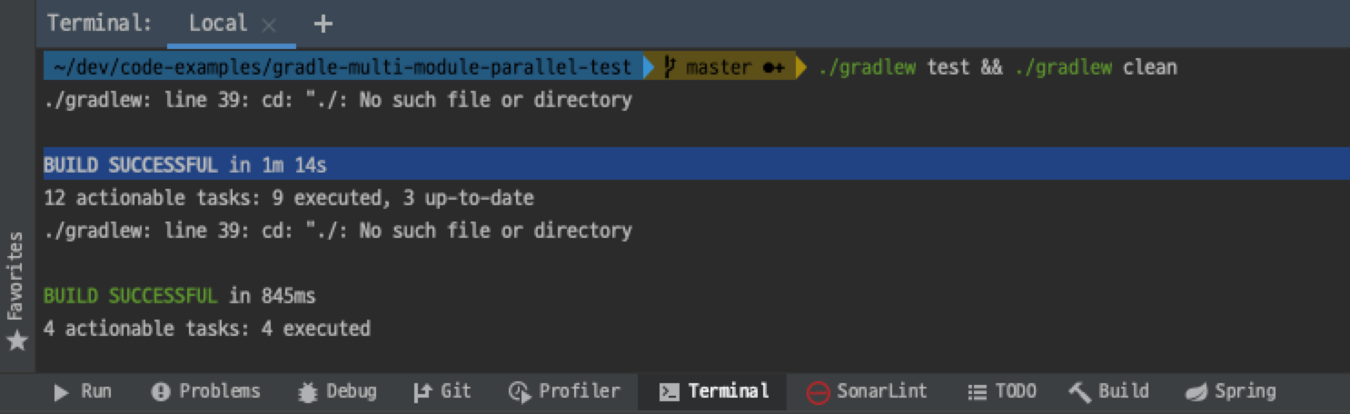Open the Profiler tool window

[x=564, y=391]
